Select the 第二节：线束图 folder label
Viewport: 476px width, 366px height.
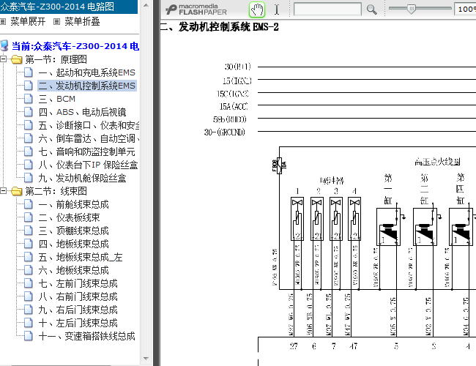pyautogui.click(x=56, y=191)
